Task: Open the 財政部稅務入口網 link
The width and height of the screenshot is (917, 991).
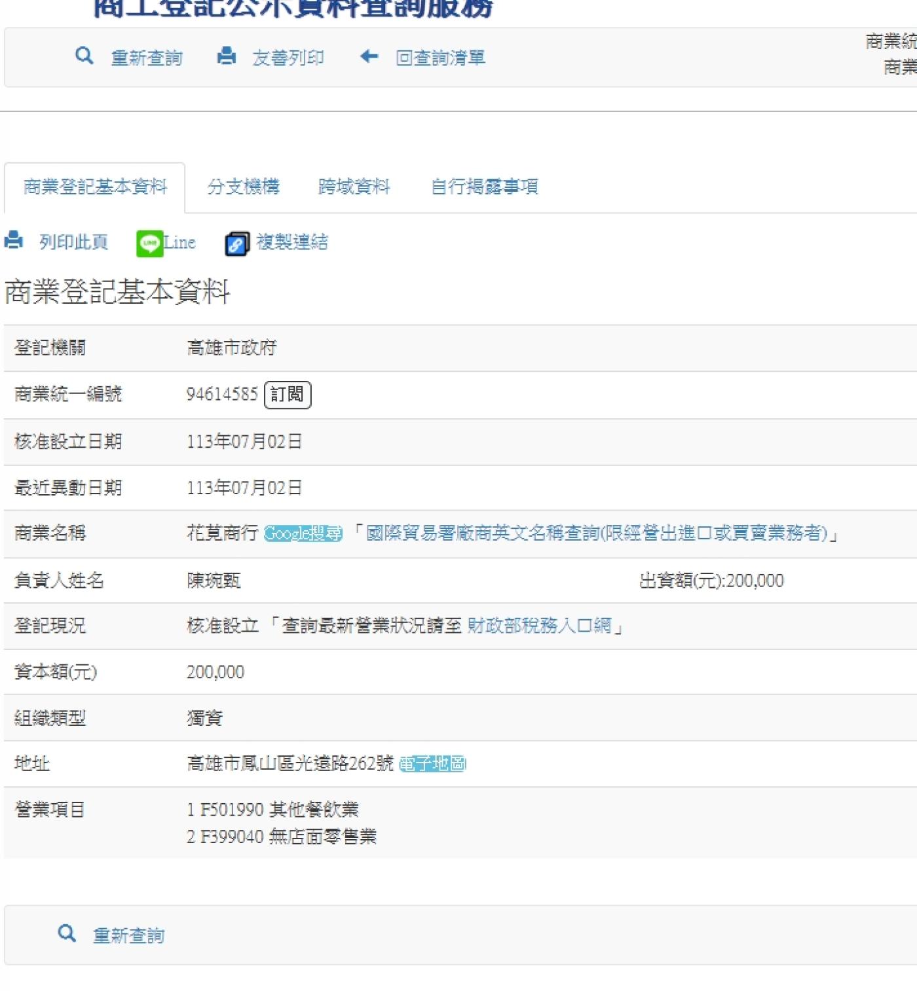Action: click(538, 626)
